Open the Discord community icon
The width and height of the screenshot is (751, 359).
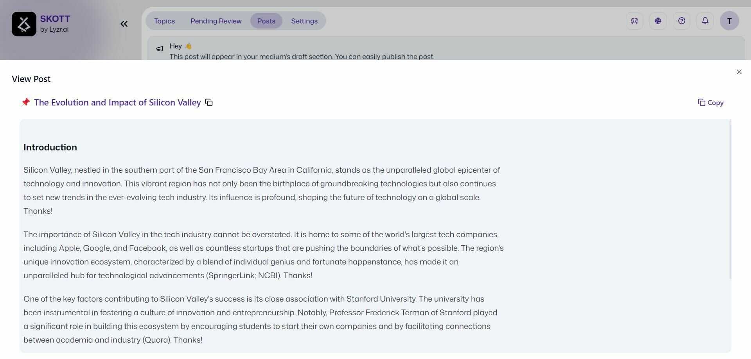click(634, 21)
